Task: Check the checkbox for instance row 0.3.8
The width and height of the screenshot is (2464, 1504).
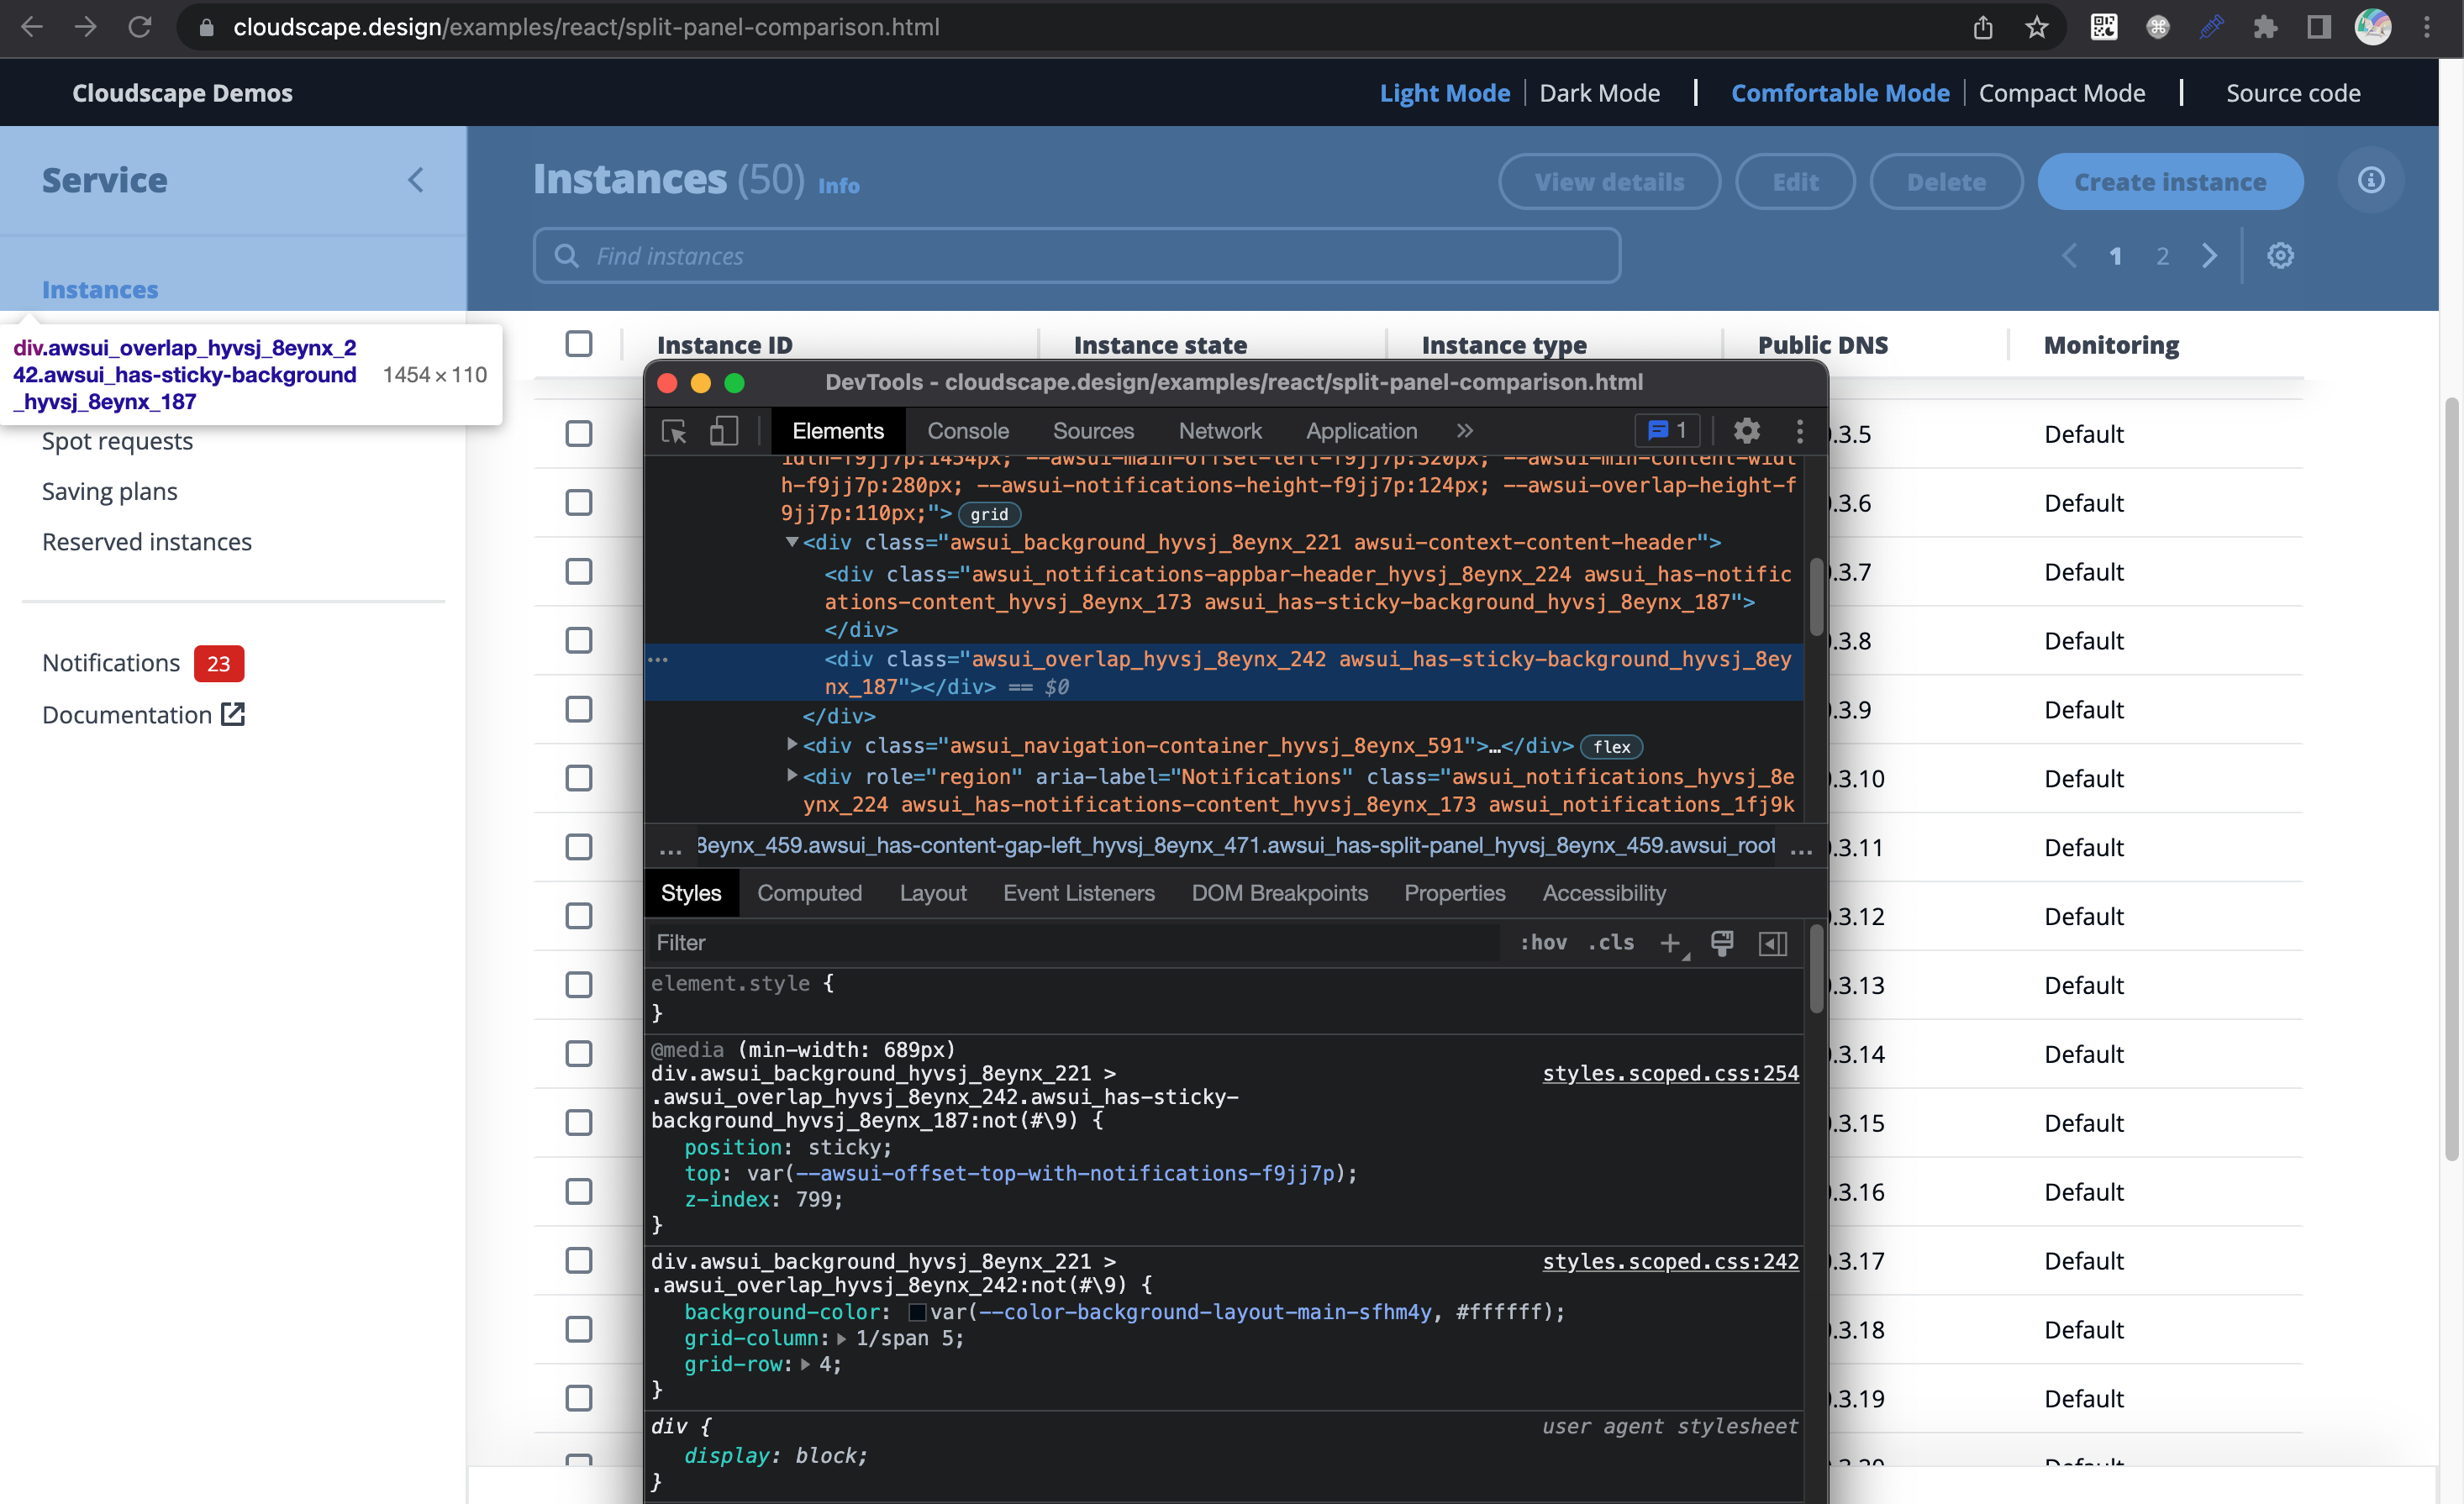Action: [x=579, y=640]
